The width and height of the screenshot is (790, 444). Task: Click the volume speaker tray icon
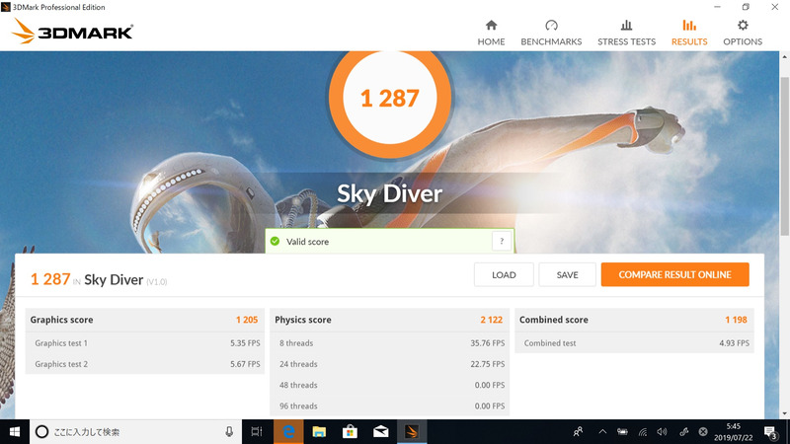[662, 431]
